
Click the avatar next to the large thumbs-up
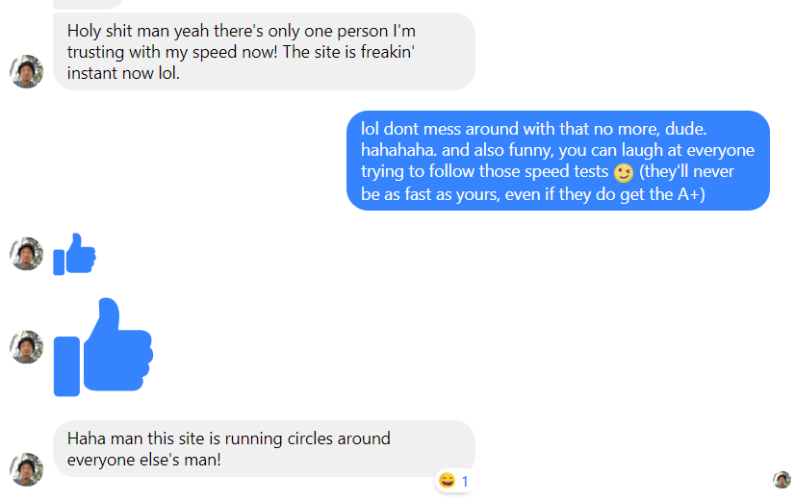[26, 347]
